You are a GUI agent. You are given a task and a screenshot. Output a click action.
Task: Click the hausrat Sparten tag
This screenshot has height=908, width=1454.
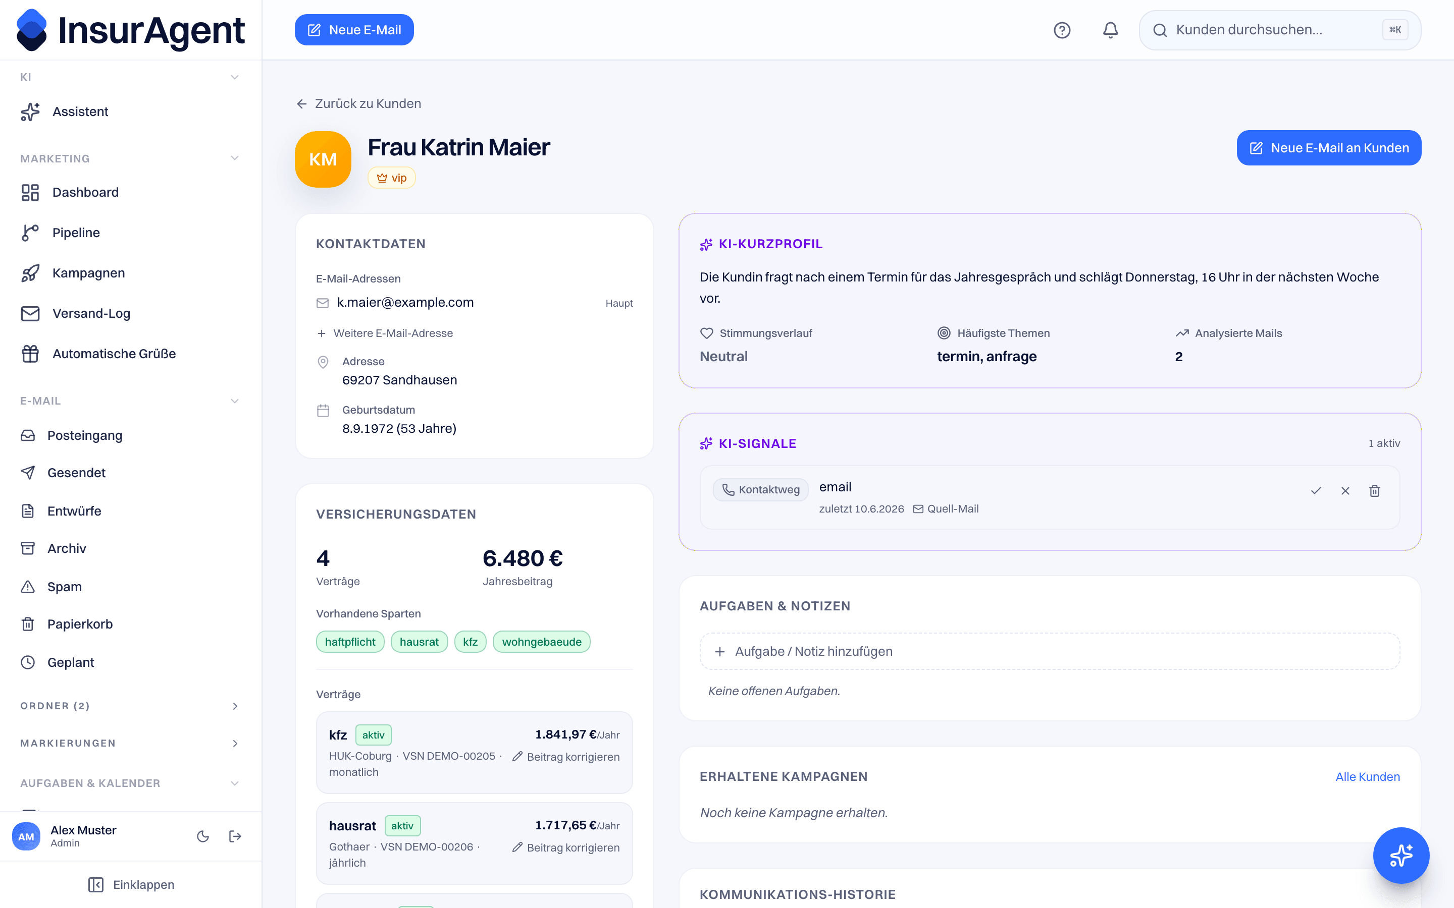(419, 642)
